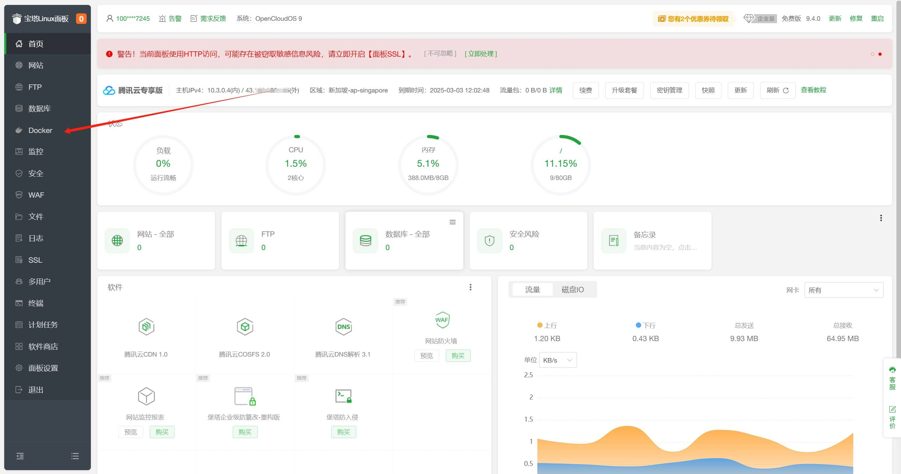
Task: Open the 腾讯云COSFS software icon
Action: pos(245,326)
